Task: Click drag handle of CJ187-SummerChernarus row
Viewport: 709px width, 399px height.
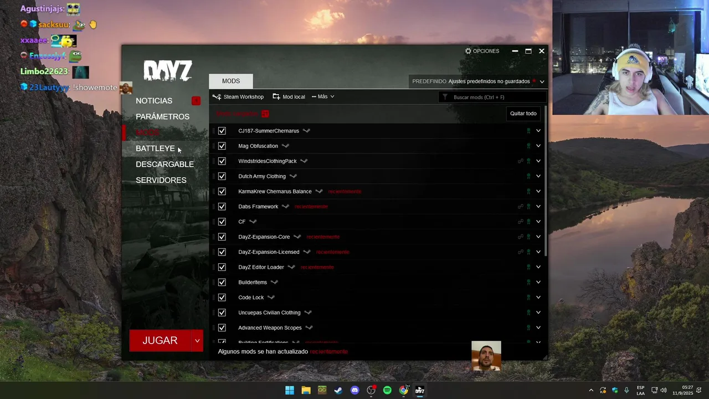Action: pos(213,131)
